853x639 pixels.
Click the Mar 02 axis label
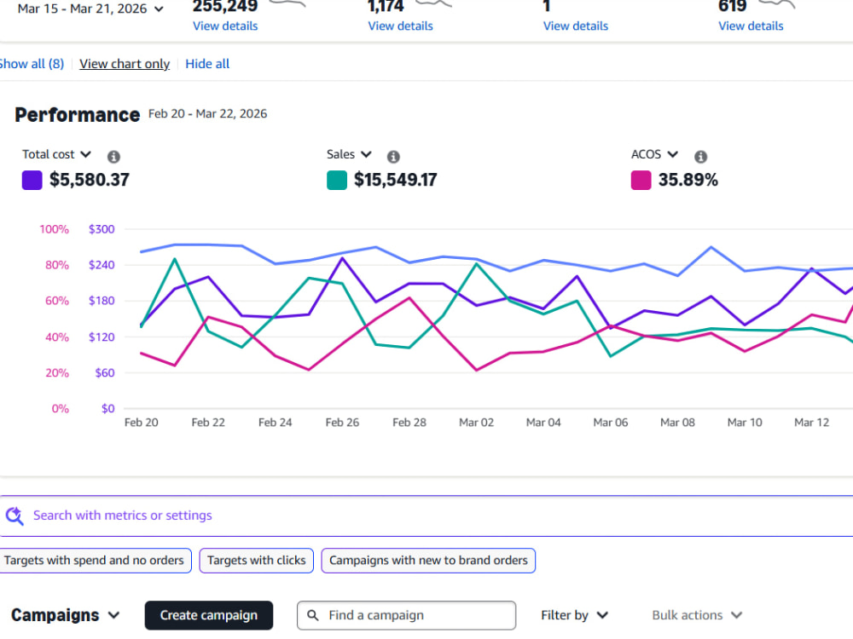click(476, 423)
